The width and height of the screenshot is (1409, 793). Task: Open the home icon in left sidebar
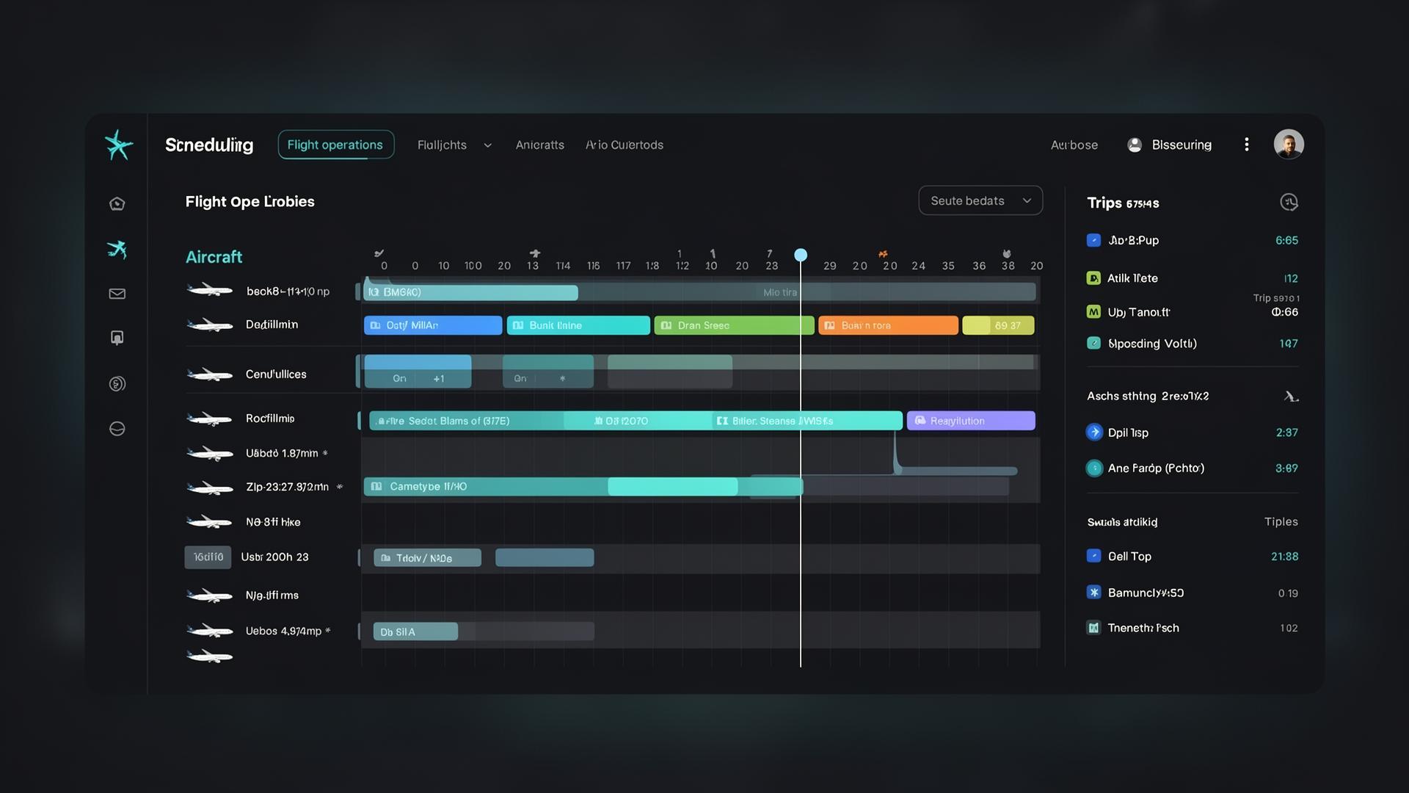pos(117,203)
